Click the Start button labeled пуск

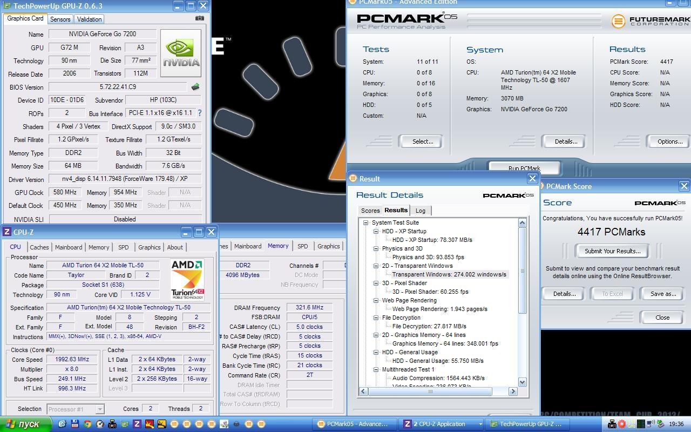point(26,424)
